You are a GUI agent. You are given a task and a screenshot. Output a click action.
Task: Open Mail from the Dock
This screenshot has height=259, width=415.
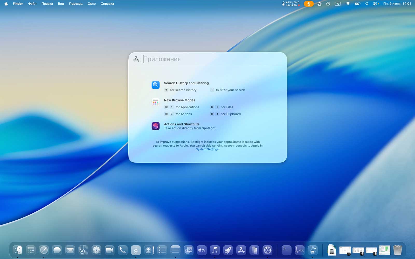[x=70, y=250]
